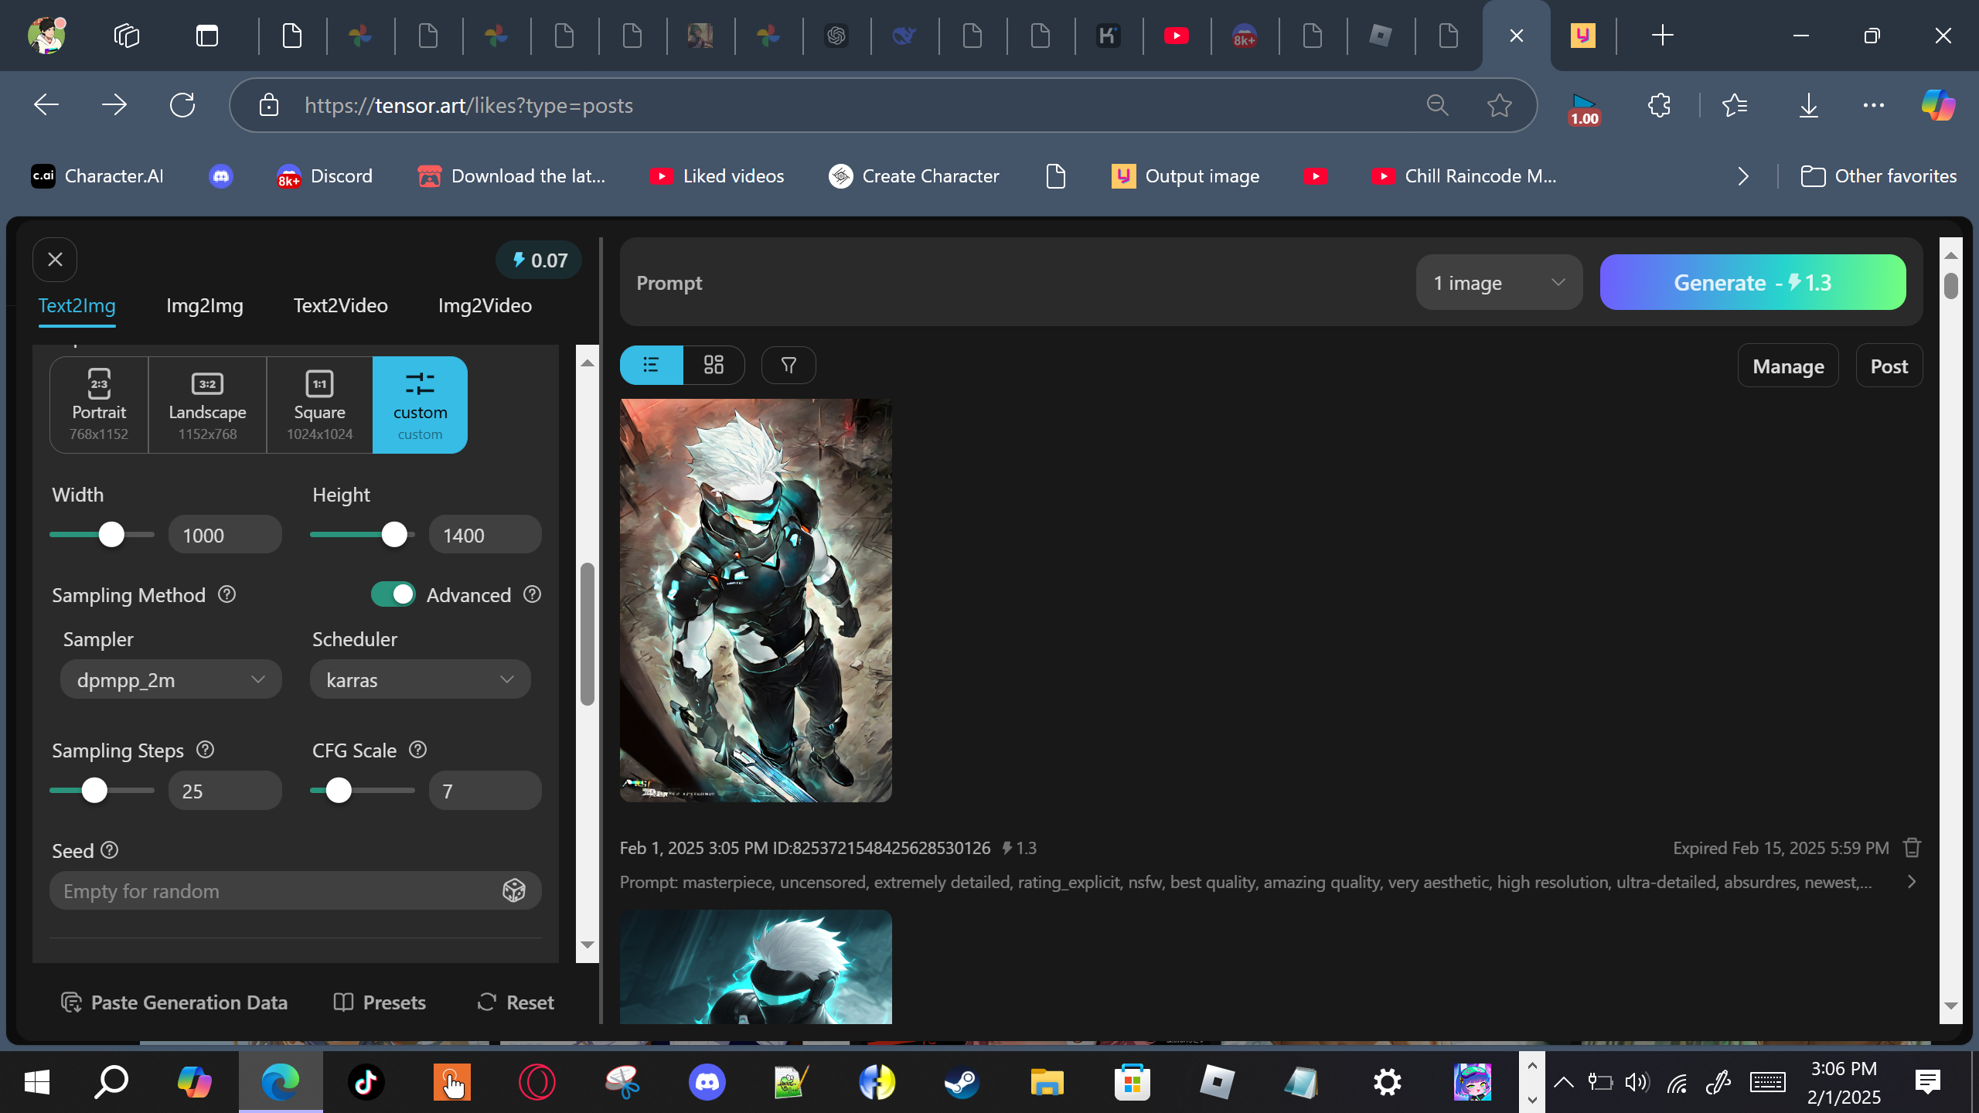Switch to list view layout
The height and width of the screenshot is (1113, 1979).
[x=651, y=365]
